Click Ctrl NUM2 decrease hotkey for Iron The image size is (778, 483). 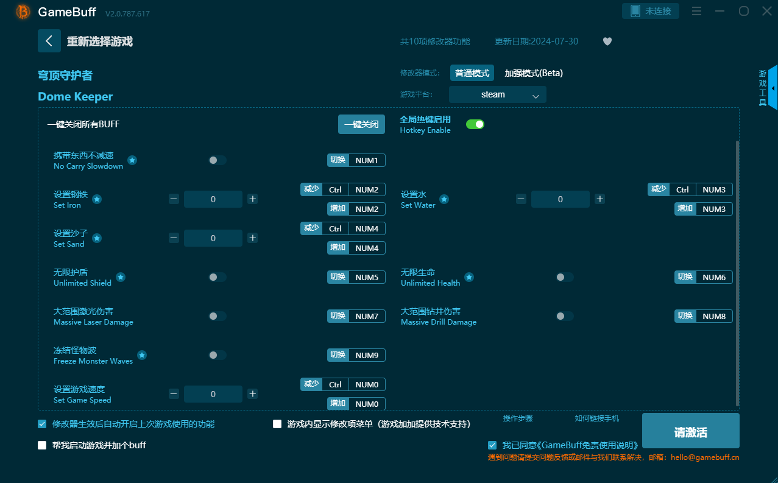(x=343, y=189)
